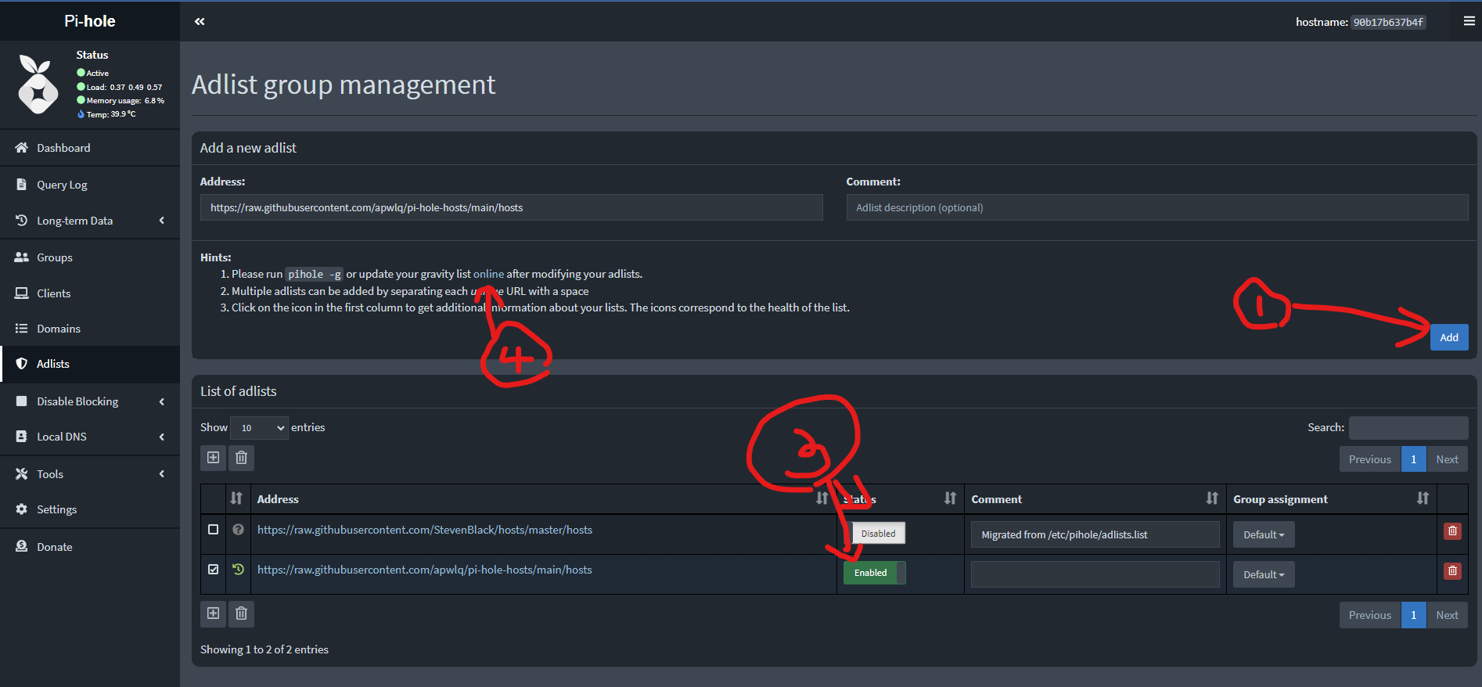
Task: Click the Adlist description comment field
Action: click(1157, 207)
